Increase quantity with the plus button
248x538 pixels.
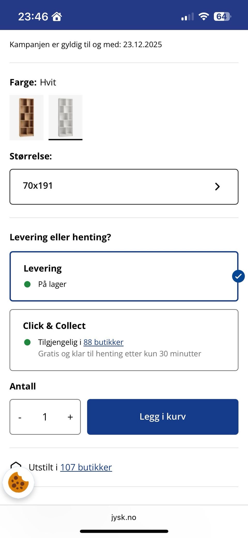coord(70,417)
